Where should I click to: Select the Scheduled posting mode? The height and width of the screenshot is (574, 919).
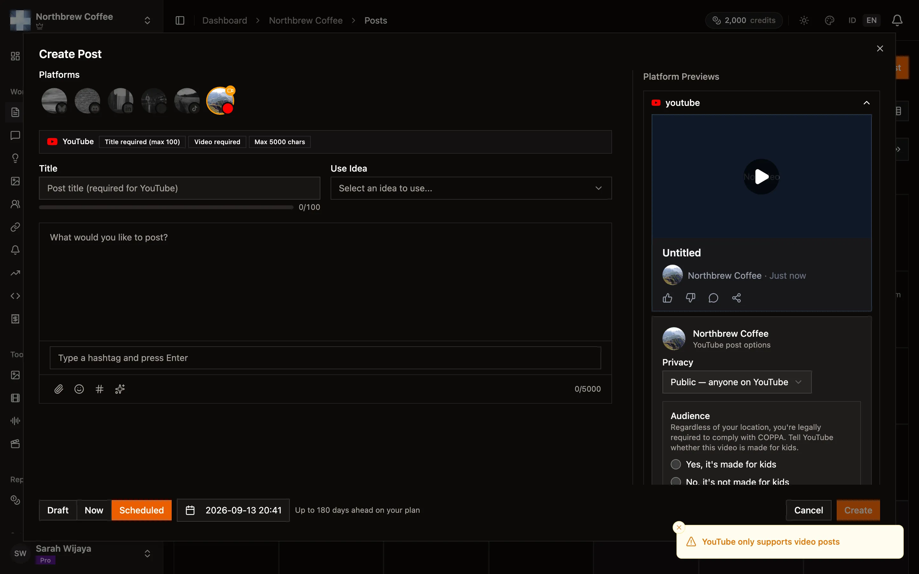[x=142, y=510]
